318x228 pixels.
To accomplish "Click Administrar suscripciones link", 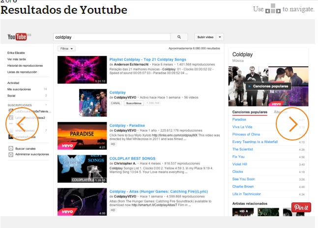I will point(32,154).
